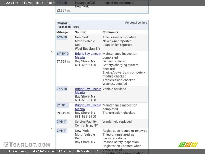
Task: Click Title issued or updated comment
Action: point(119,37)
